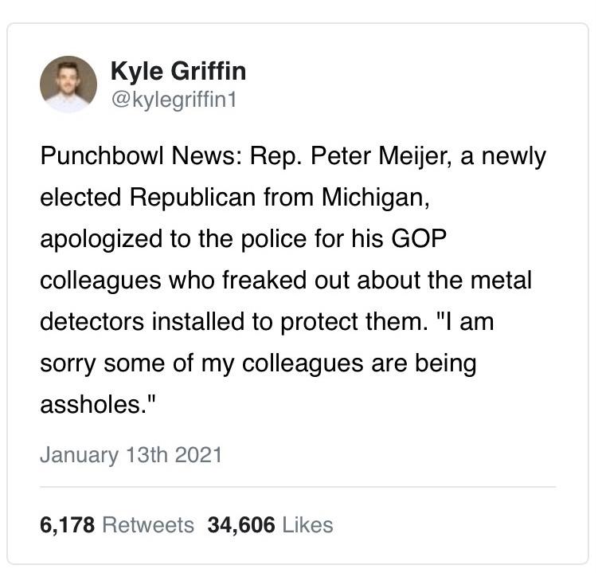Click the word "Michigan" in the tweet
The width and height of the screenshot is (598, 573).
(374, 198)
